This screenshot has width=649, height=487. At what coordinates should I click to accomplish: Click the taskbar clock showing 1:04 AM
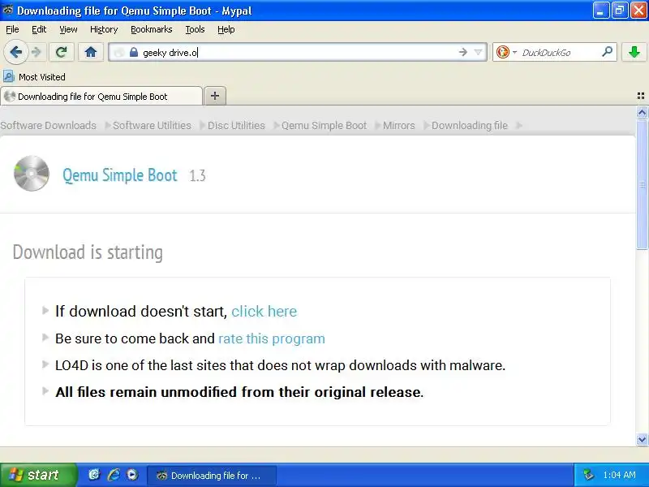click(619, 475)
